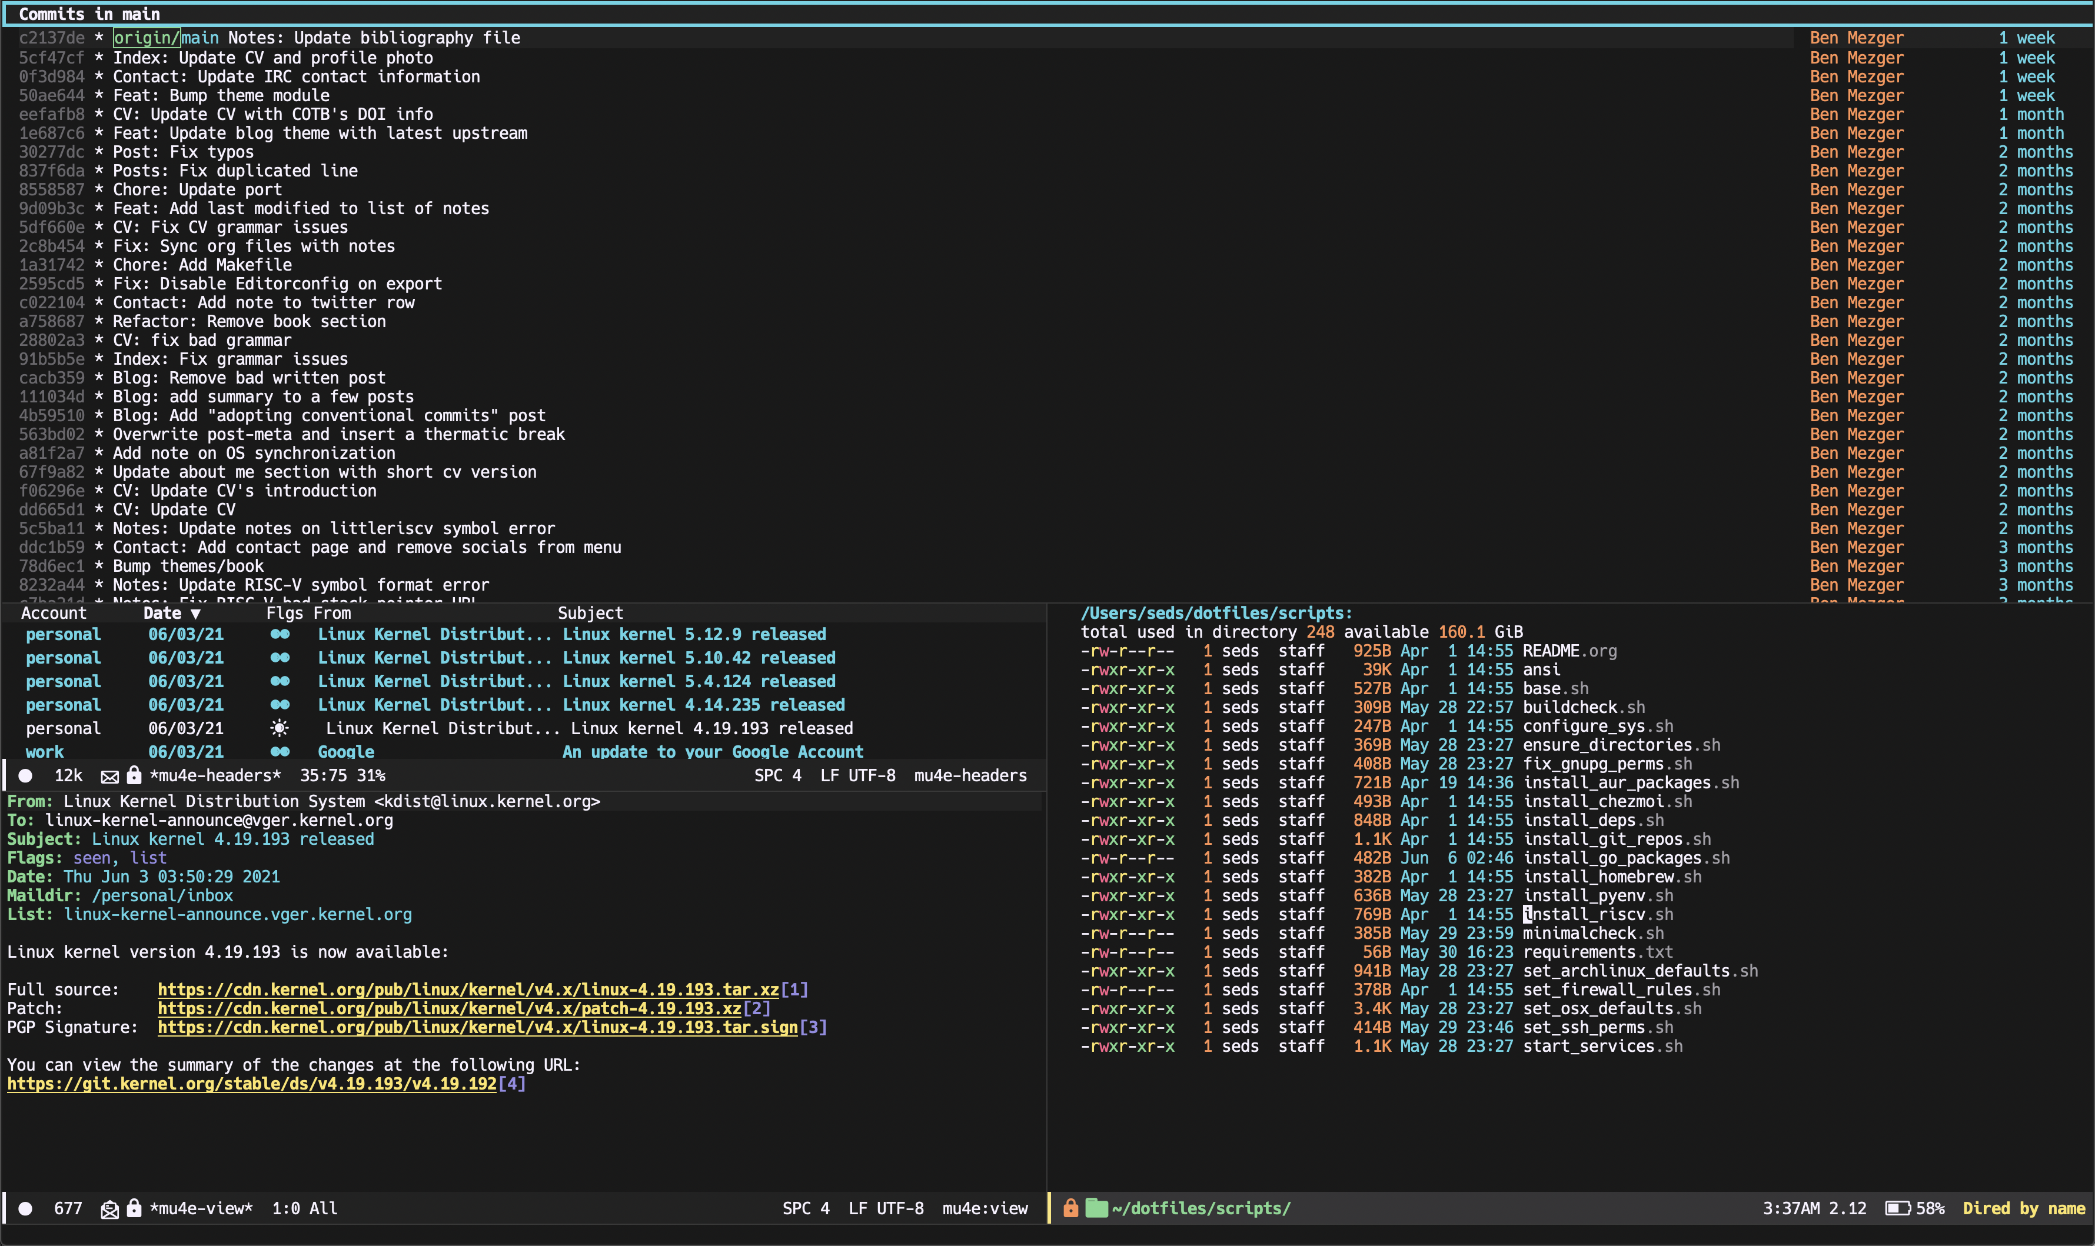Open the linux-4.19.193.tar.xz full source link
Screen dimensions: 2095x1246
[x=468, y=990]
